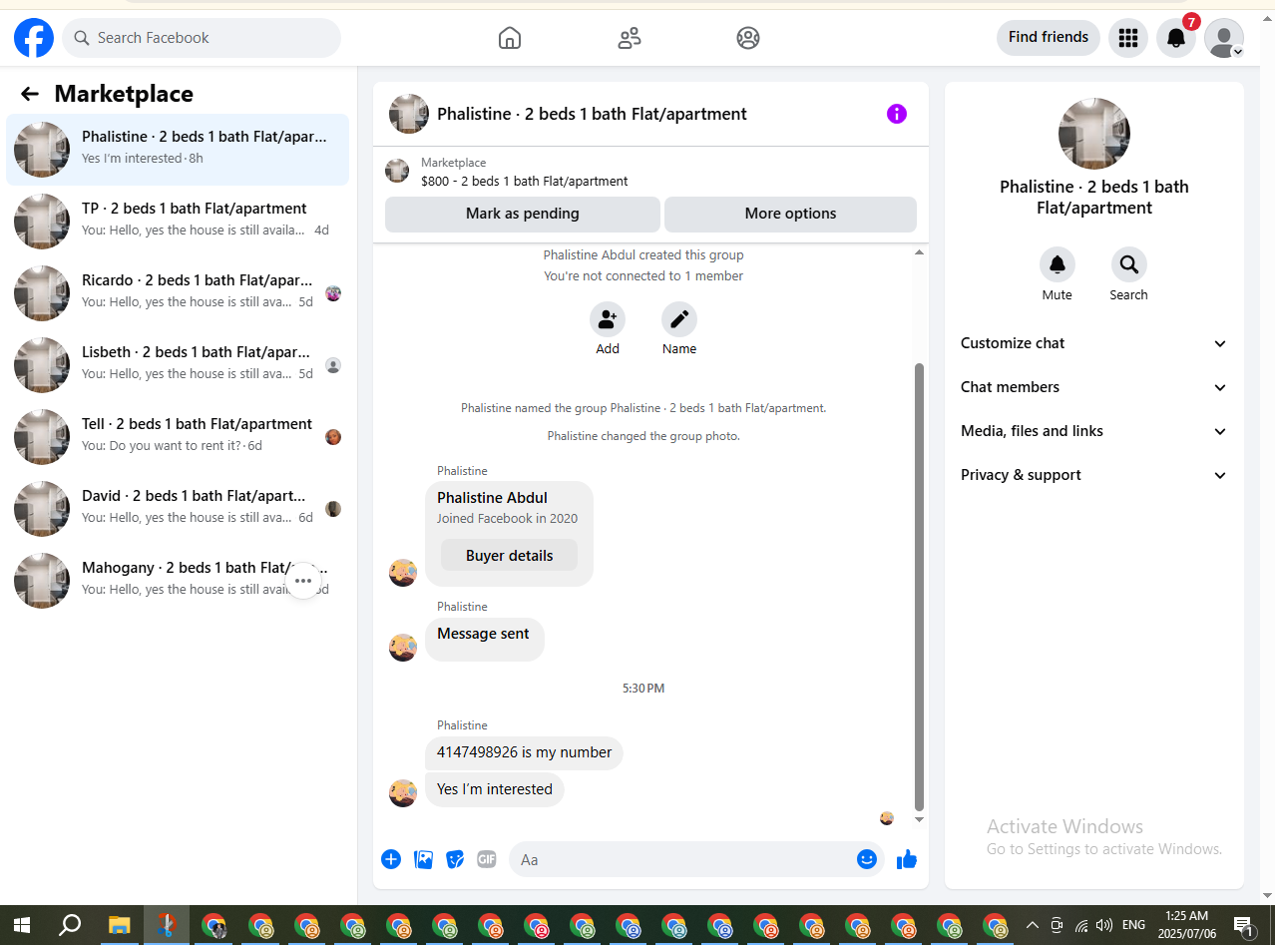Open Windows Start menu
Image resolution: width=1275 pixels, height=945 pixels.
pyautogui.click(x=21, y=925)
